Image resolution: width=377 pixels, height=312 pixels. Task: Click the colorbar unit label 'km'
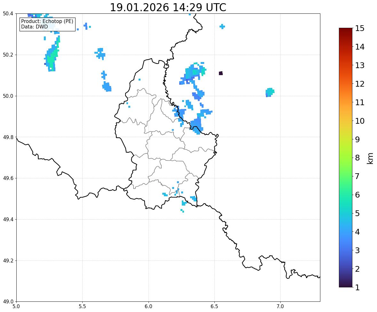coord(370,158)
